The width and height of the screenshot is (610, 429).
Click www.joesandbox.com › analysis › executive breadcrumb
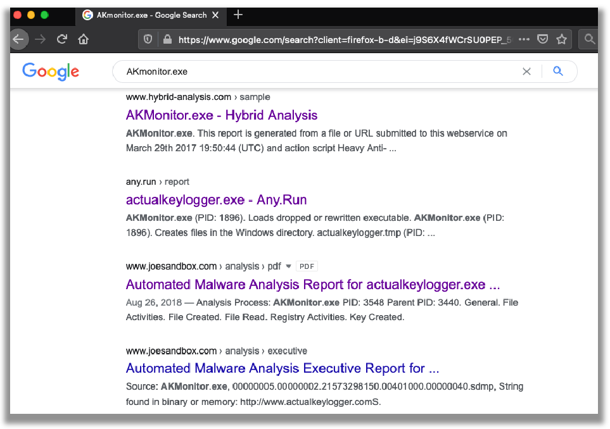click(x=216, y=351)
